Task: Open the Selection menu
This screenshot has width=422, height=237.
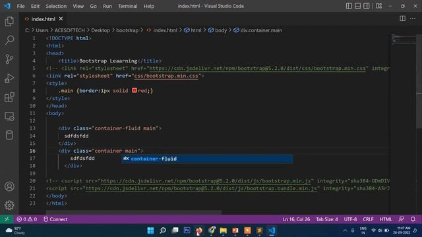Action: (x=56, y=6)
